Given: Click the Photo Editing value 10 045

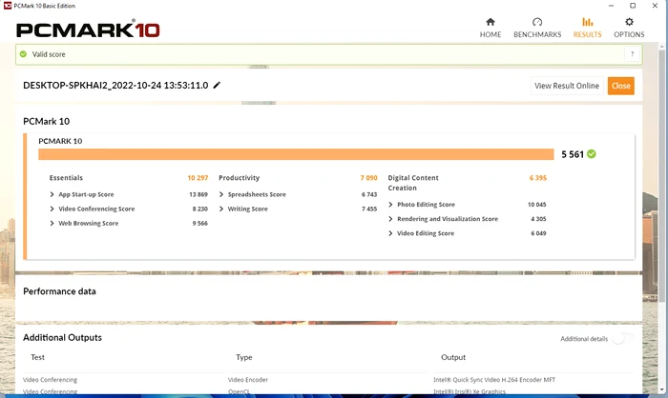Looking at the screenshot, I should (536, 205).
